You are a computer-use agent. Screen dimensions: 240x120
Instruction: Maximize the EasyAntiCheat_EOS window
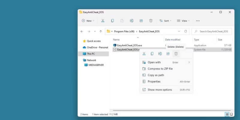pyautogui.click(x=220, y=12)
